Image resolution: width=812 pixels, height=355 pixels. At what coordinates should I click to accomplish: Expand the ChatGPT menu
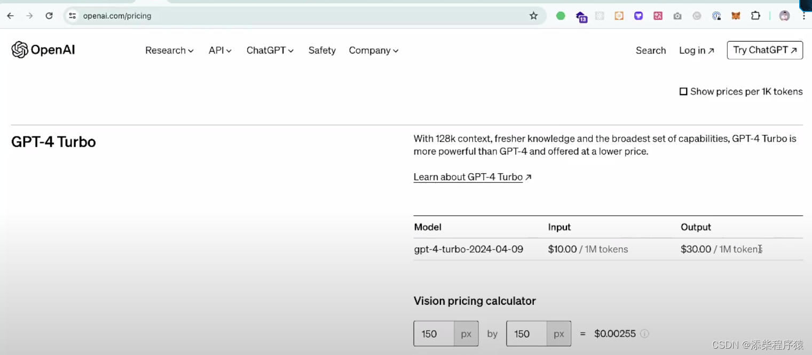270,51
